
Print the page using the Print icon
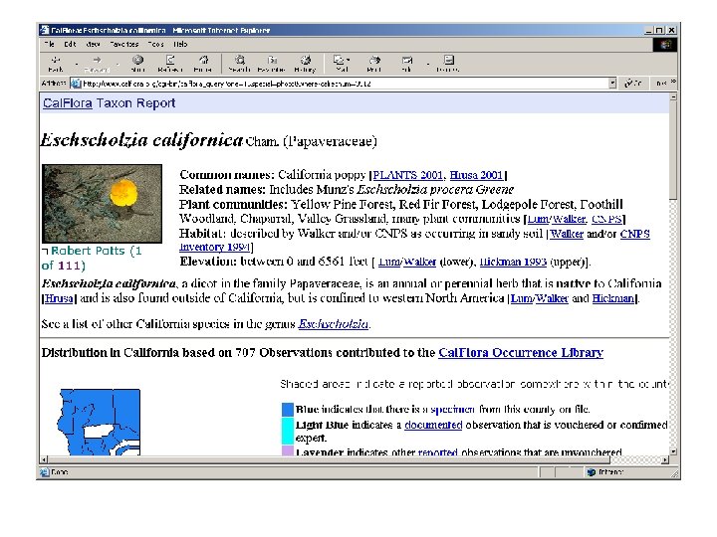(374, 64)
